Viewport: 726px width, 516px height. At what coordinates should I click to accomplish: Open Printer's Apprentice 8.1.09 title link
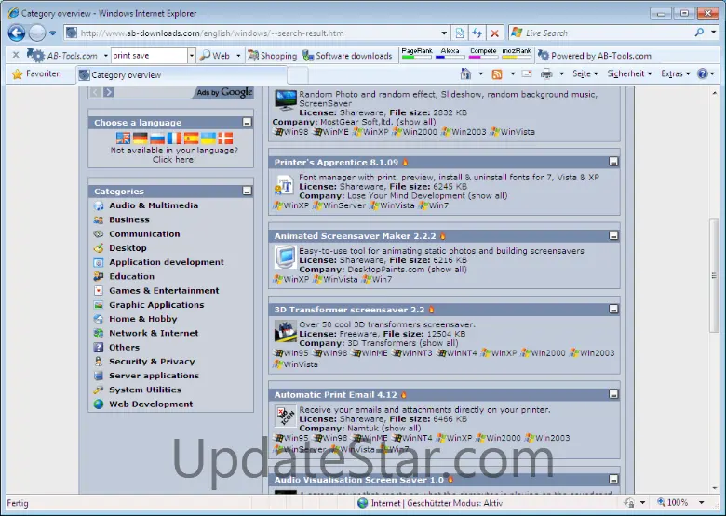336,163
